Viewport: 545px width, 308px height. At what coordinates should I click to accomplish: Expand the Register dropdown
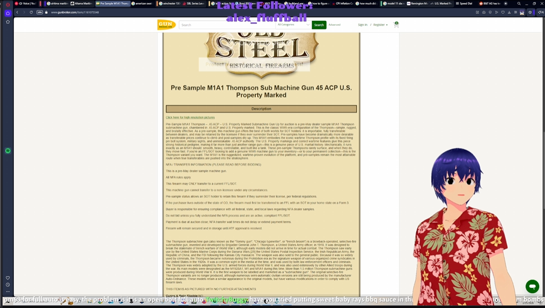380,25
